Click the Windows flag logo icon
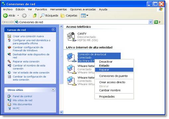169x119 pixels. (161, 10)
